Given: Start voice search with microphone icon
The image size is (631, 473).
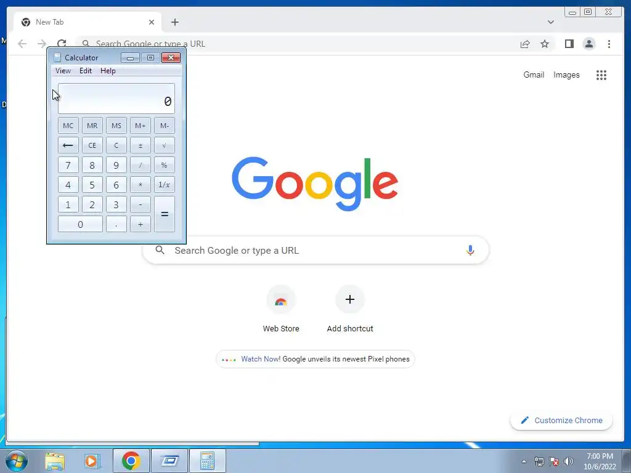Looking at the screenshot, I should point(470,250).
